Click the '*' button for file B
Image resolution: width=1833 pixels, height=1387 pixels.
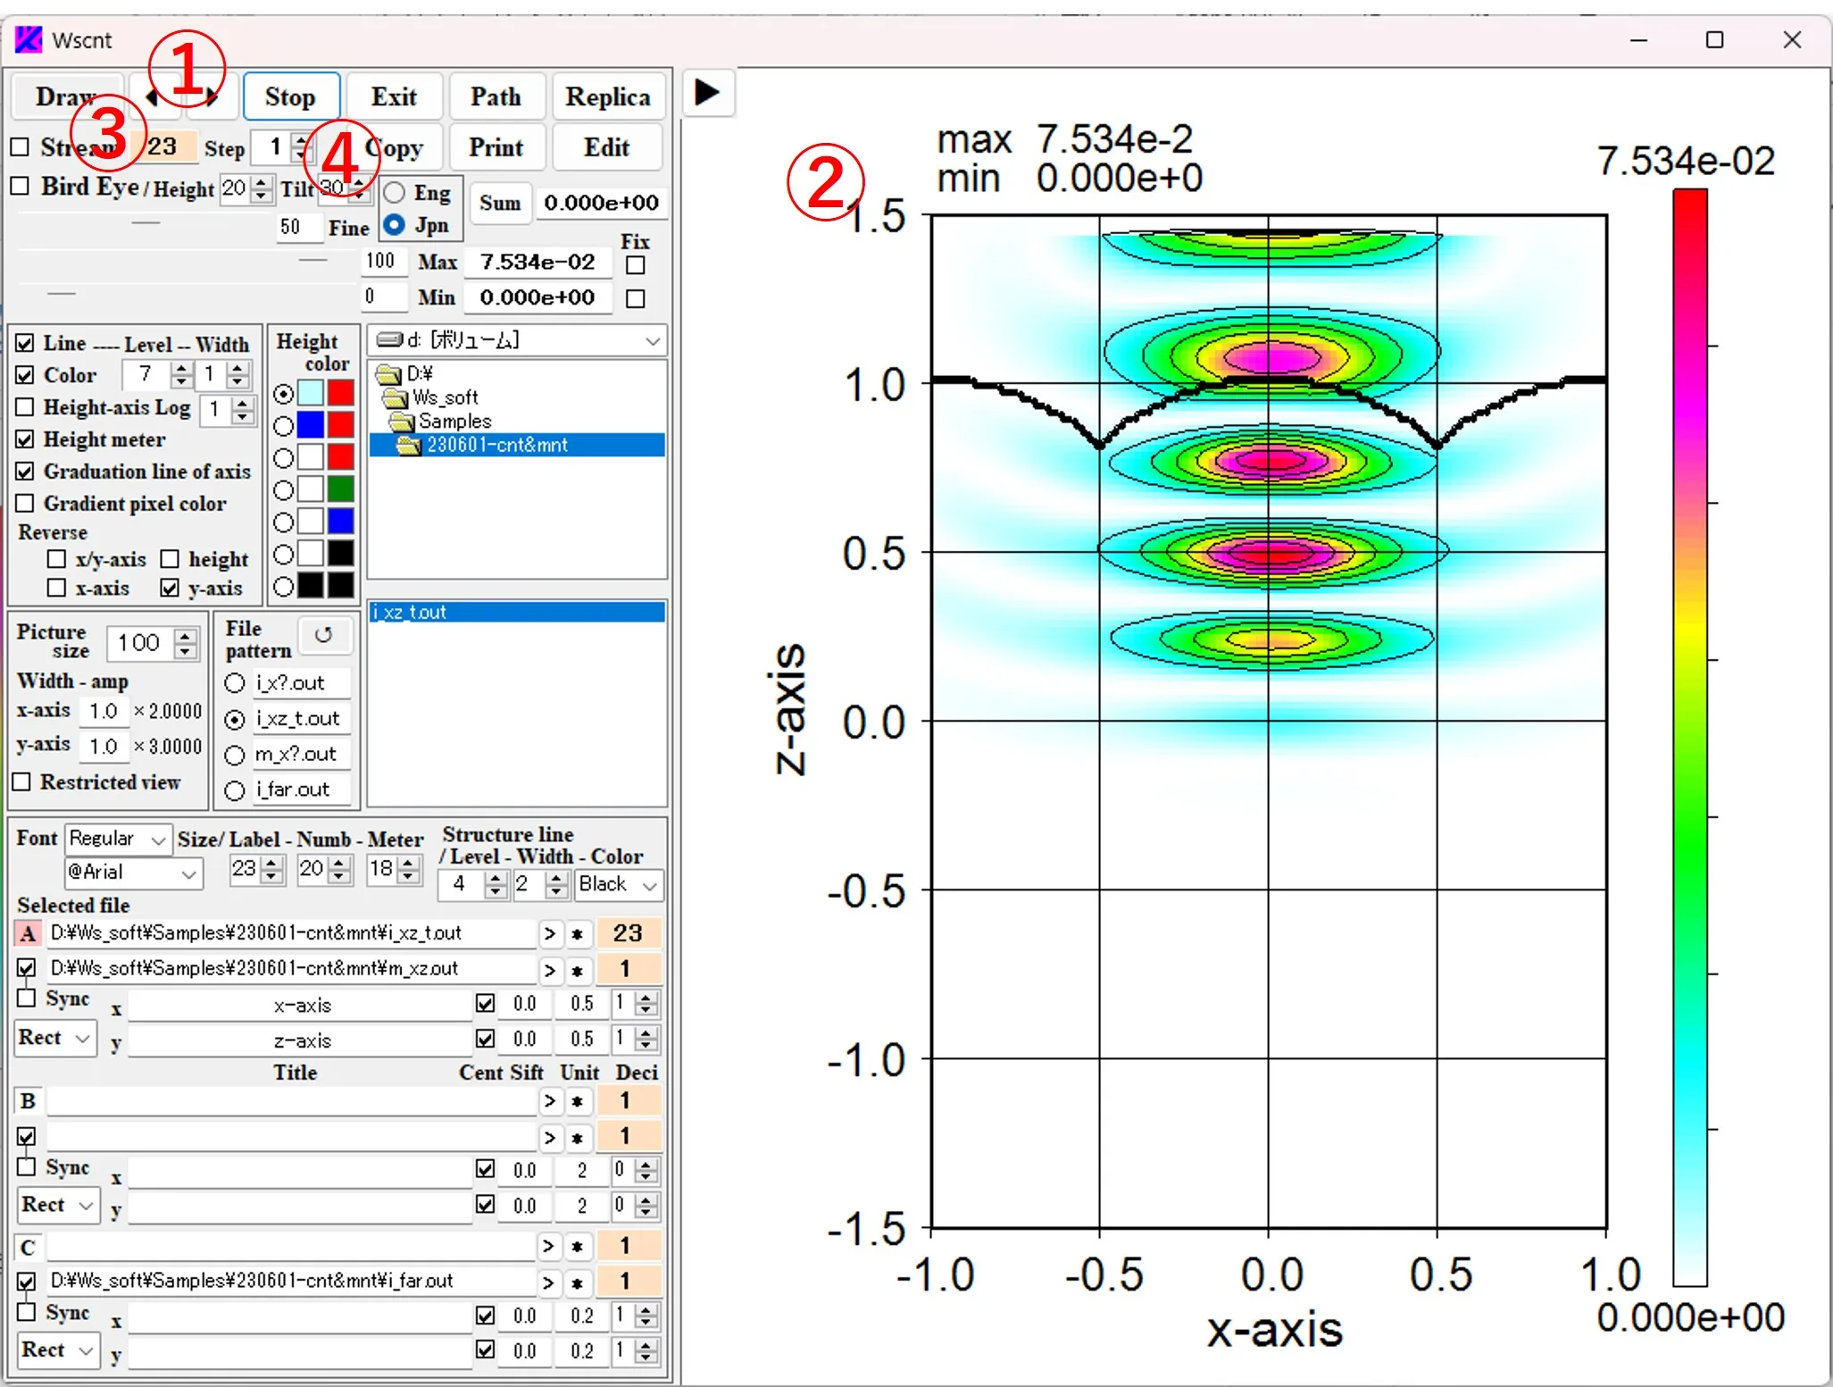(x=578, y=1101)
